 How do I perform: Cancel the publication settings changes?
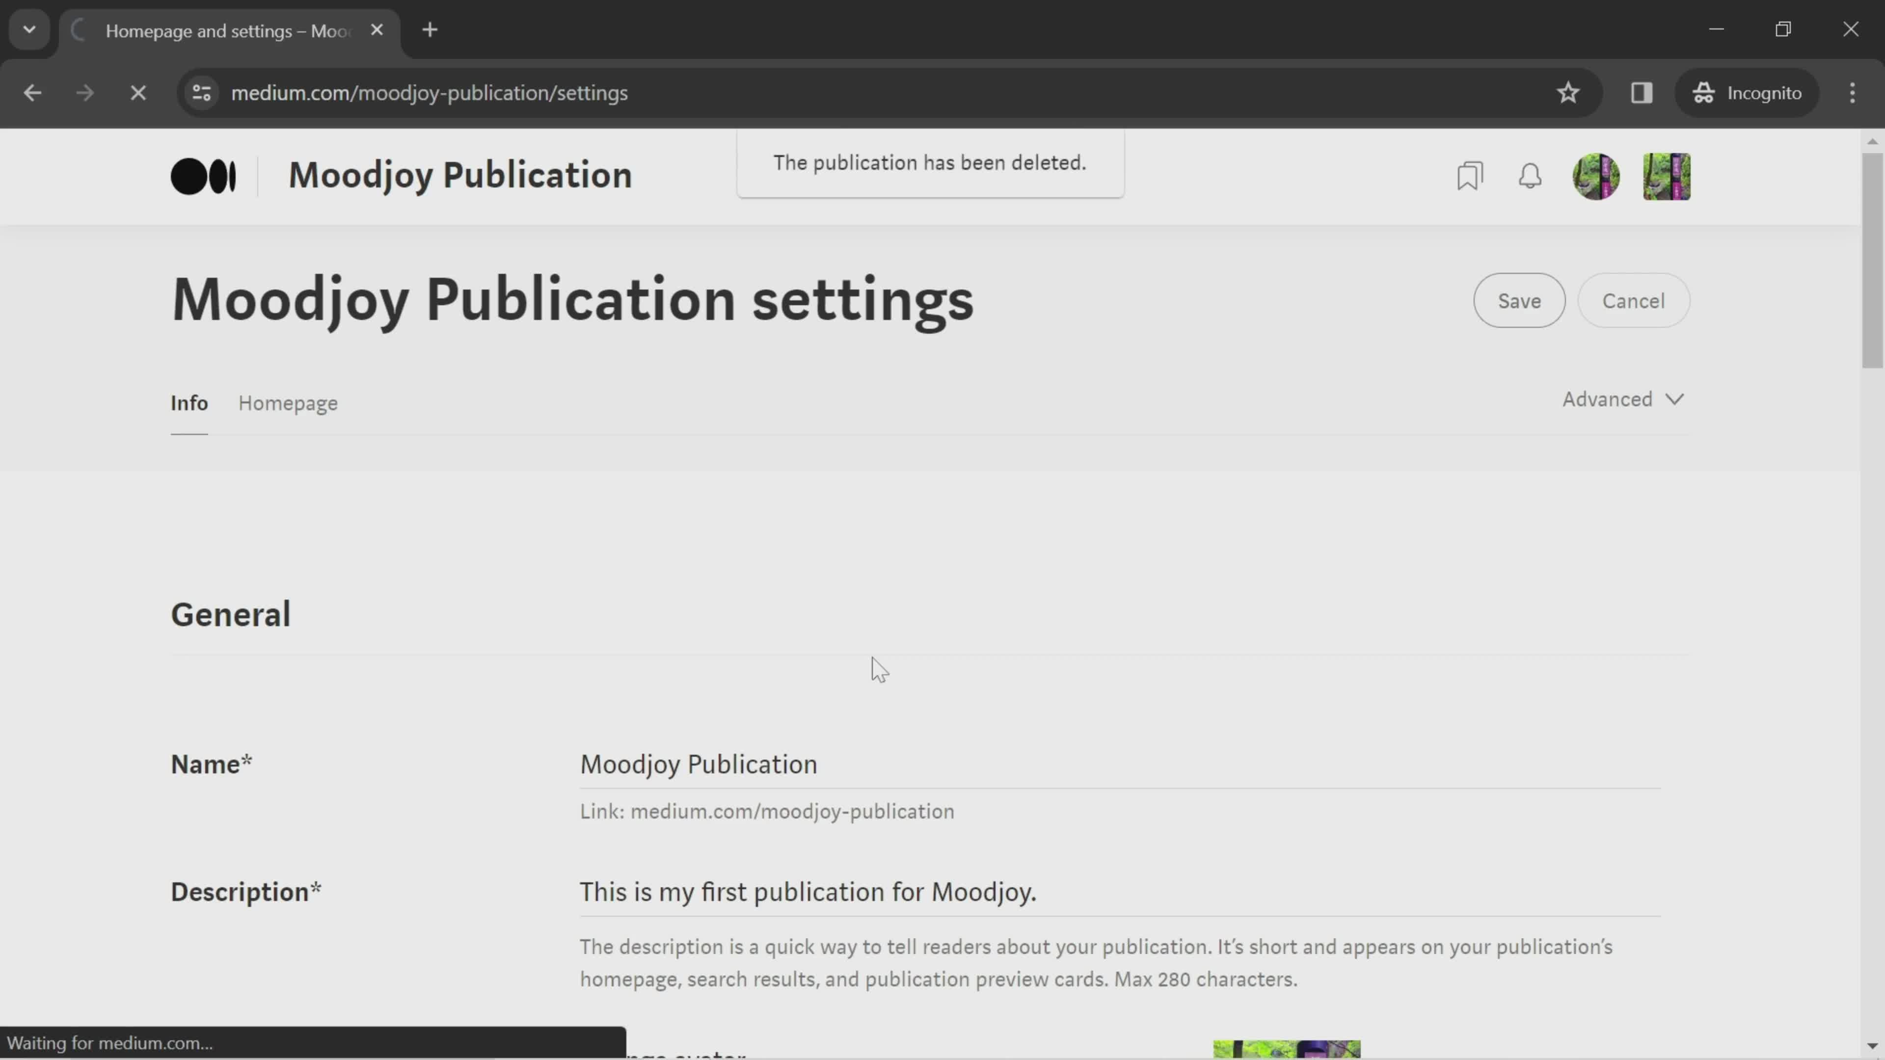[1633, 300]
